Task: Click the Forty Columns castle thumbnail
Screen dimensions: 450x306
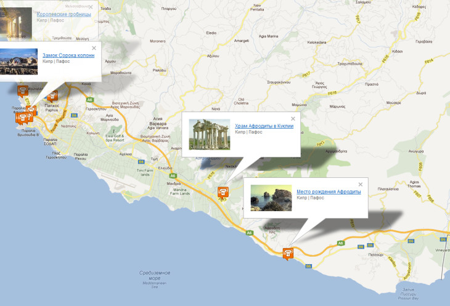Action: point(18,62)
